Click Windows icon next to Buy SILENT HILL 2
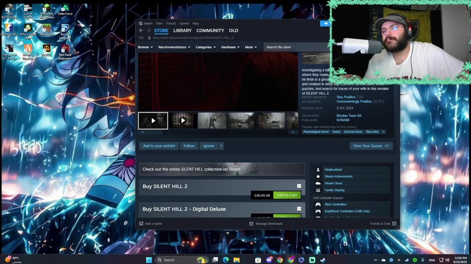 click(299, 186)
